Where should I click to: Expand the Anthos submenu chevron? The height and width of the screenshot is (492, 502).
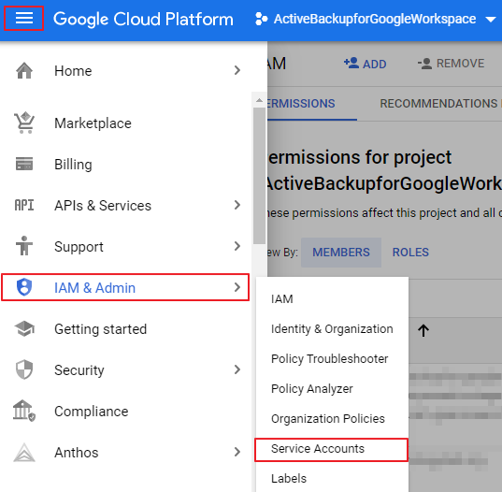tap(237, 452)
